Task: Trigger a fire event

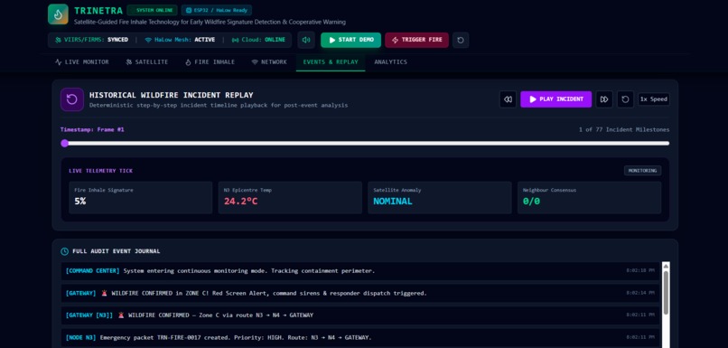Action: (417, 40)
